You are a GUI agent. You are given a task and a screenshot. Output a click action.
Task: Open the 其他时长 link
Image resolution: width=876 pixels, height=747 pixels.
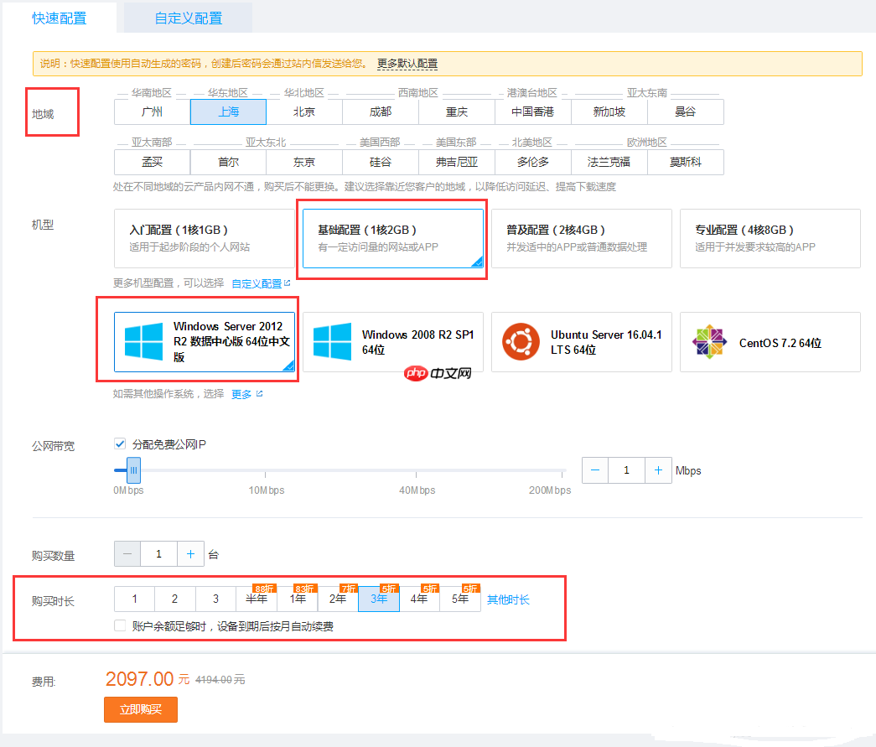pyautogui.click(x=508, y=599)
